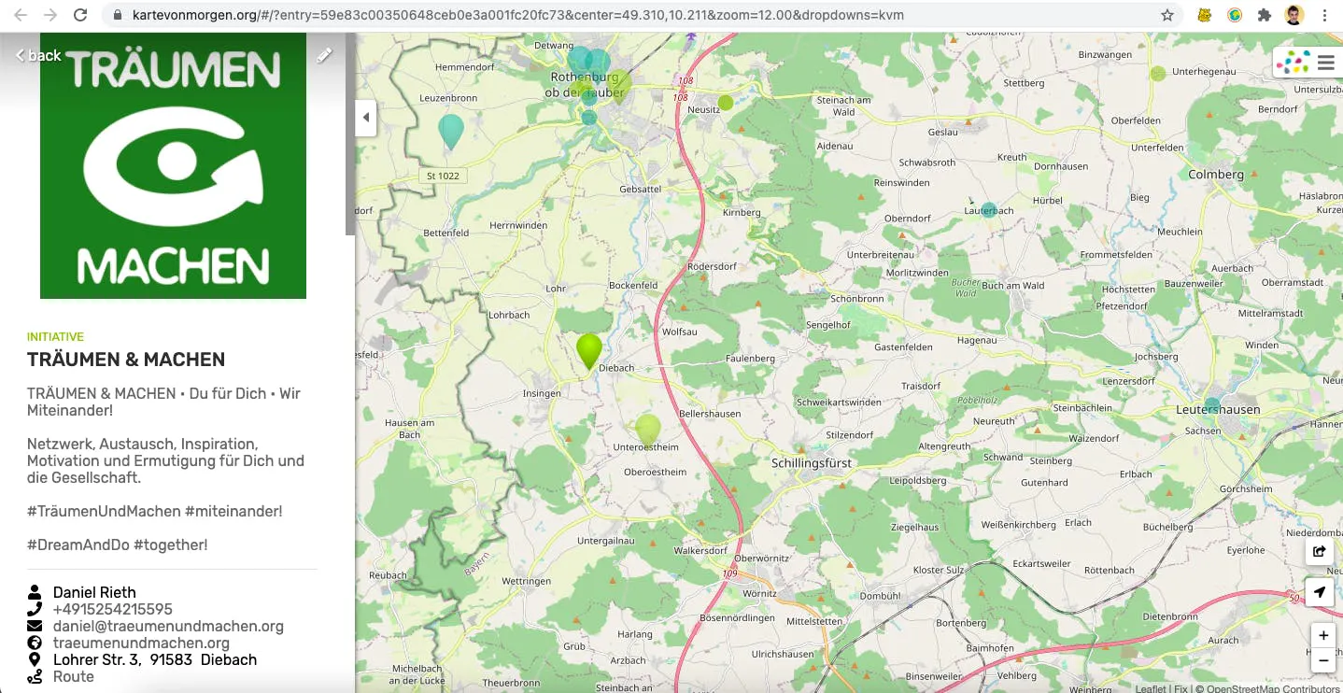This screenshot has height=693, width=1343.
Task: Zoom in with the plus button
Action: pyautogui.click(x=1322, y=636)
